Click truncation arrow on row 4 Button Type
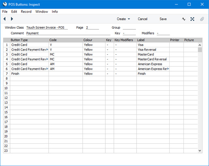 click(x=47, y=59)
